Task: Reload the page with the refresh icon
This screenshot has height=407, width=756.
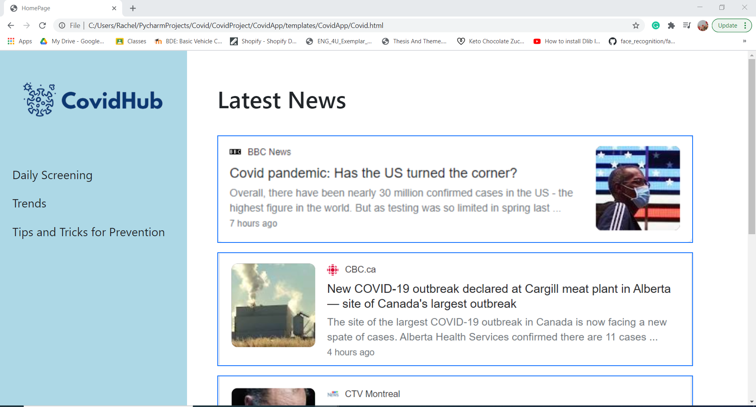Action: point(43,26)
